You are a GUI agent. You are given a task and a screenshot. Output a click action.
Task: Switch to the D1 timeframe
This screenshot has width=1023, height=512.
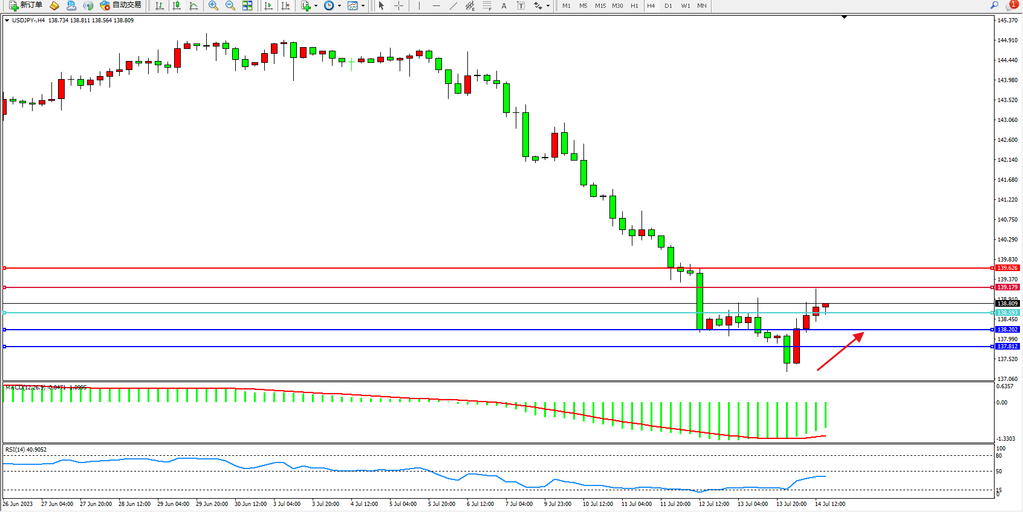668,5
